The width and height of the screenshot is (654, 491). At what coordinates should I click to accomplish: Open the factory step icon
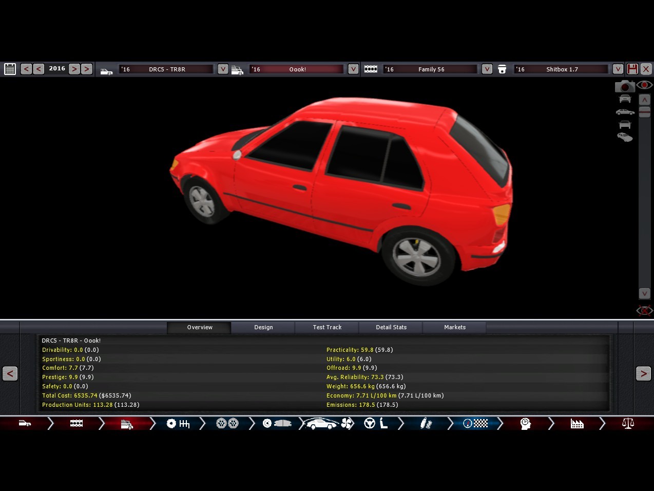click(x=577, y=424)
